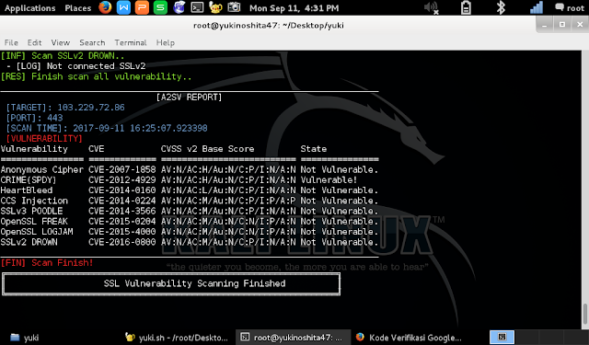This screenshot has width=589, height=345.
Task: Open the terminal Help menu
Action: (x=166, y=42)
